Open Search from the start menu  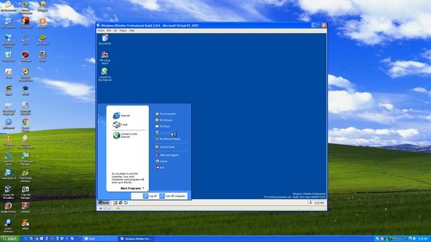pos(162,161)
